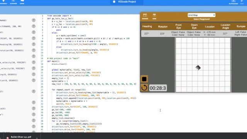This screenshot has height=139, width=247.
Task: Click the (RIGHT, 90, DEGREES) toolbox command
Action: (11, 39)
